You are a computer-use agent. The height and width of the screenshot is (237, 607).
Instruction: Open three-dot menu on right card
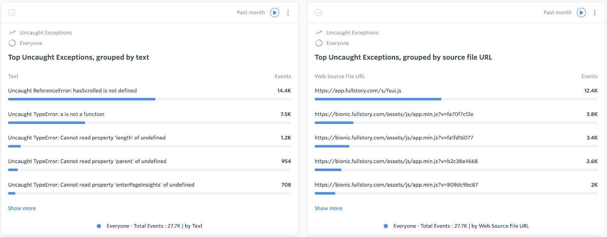pyautogui.click(x=594, y=13)
